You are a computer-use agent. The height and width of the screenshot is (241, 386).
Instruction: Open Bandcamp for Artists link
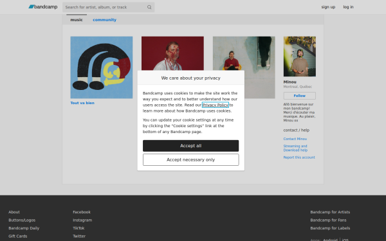pyautogui.click(x=330, y=212)
